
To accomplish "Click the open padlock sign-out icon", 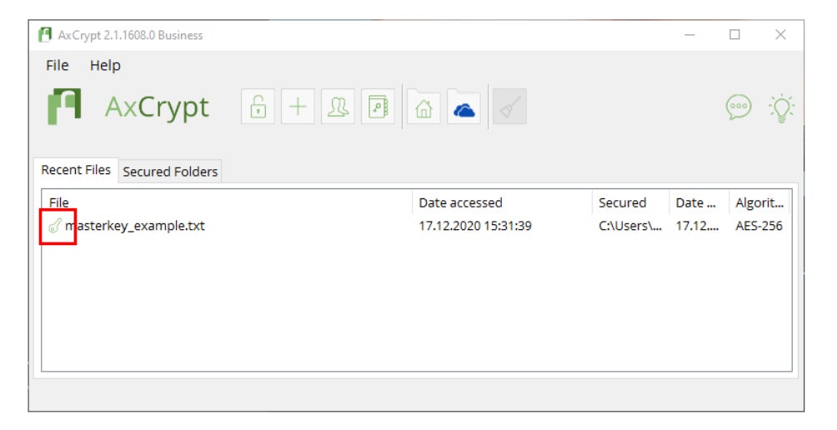I will (x=258, y=107).
